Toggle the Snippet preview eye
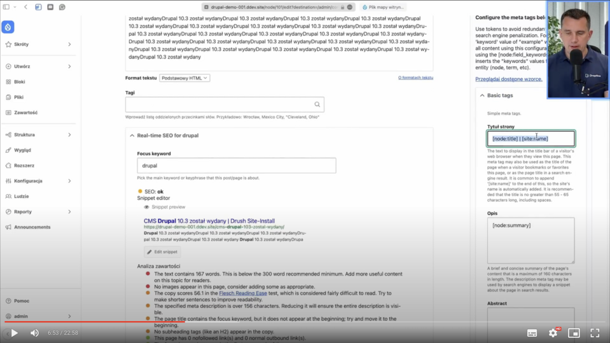Image resolution: width=610 pixels, height=343 pixels. click(146, 207)
